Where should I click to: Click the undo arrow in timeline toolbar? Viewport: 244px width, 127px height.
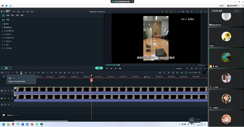click(9, 73)
